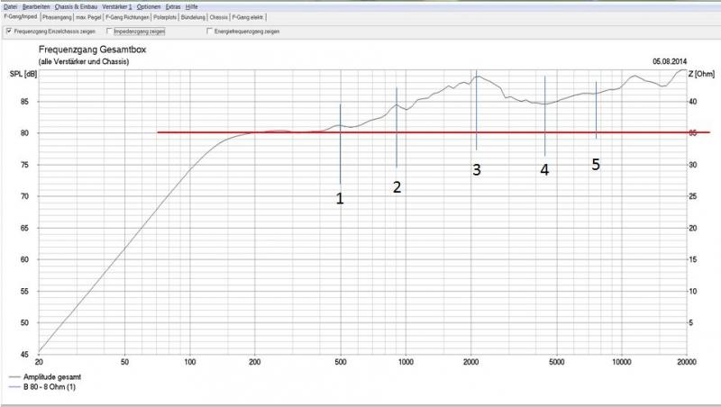
Task: Open the Extras menu
Action: (x=172, y=6)
